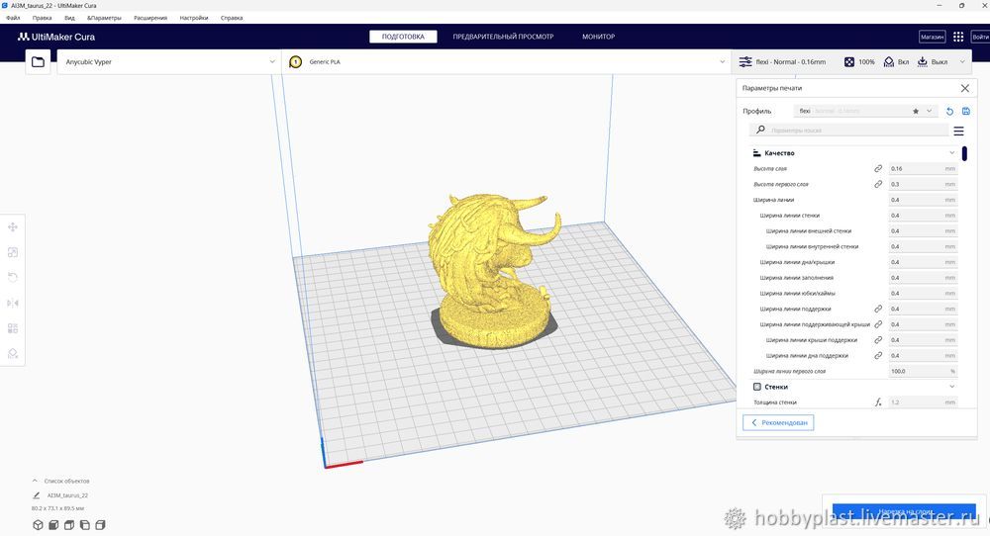This screenshot has width=990, height=536.
Task: Open settings visibility hamburger menu
Action: click(958, 131)
